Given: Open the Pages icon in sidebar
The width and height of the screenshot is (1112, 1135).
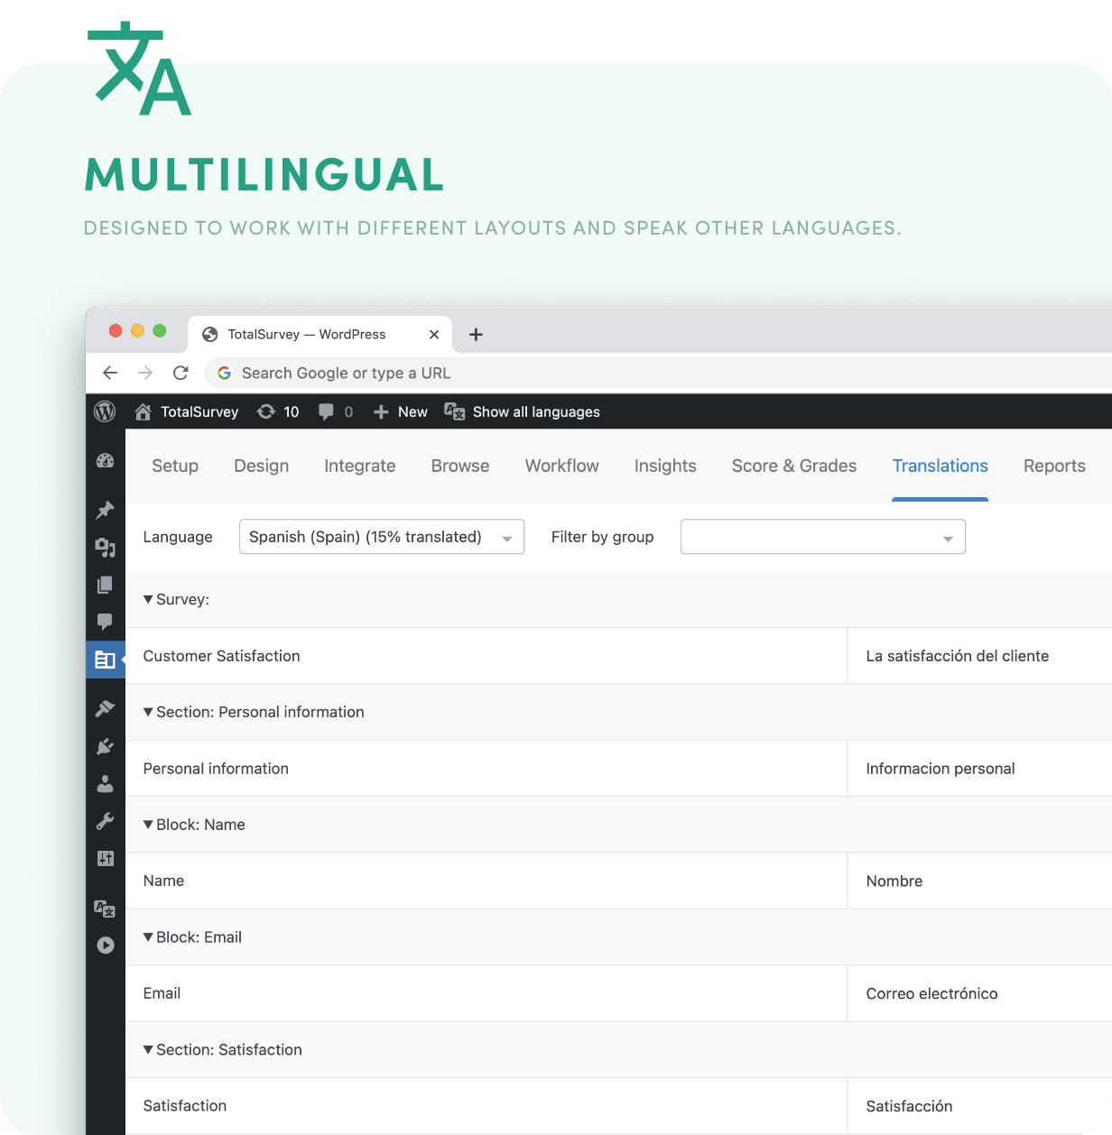Looking at the screenshot, I should coord(105,585).
